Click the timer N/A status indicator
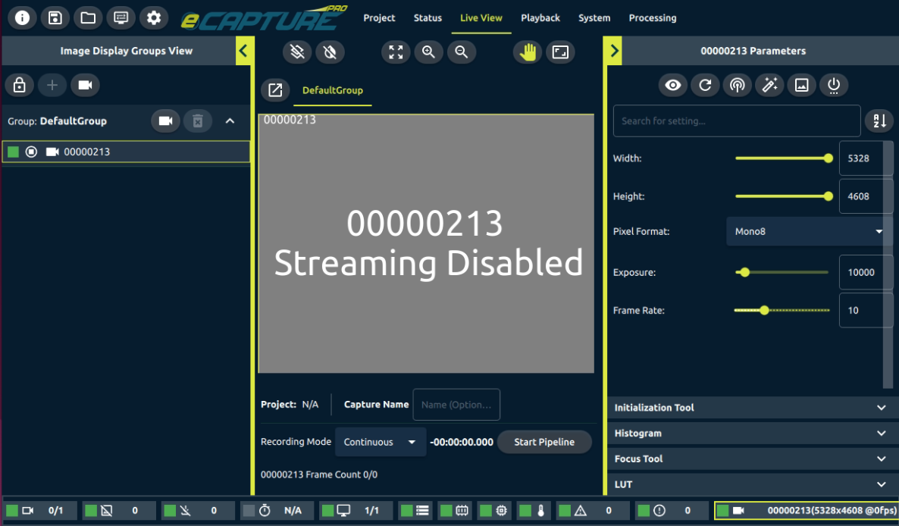This screenshot has height=526, width=899. pos(277,511)
